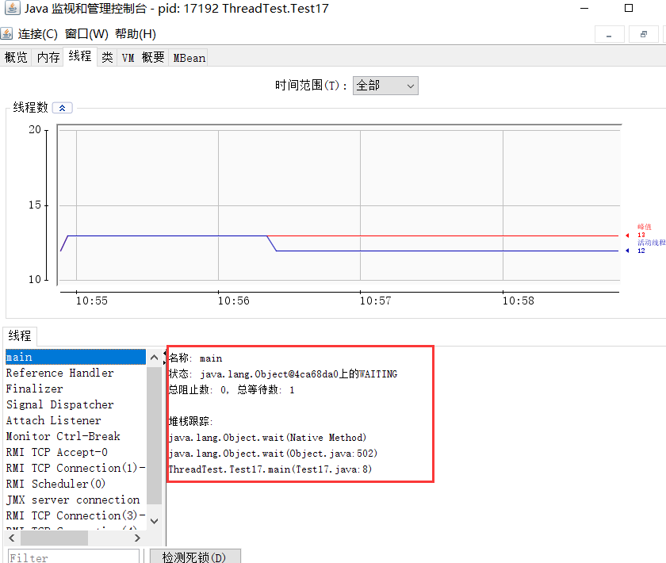Select the RMI TCP Connection(1) thread
This screenshot has height=563, width=666.
tap(75, 469)
